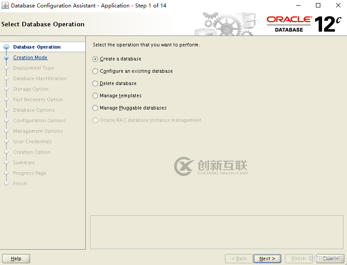Click the Storage Option step
Screen dimensions: 347x265
click(x=31, y=89)
